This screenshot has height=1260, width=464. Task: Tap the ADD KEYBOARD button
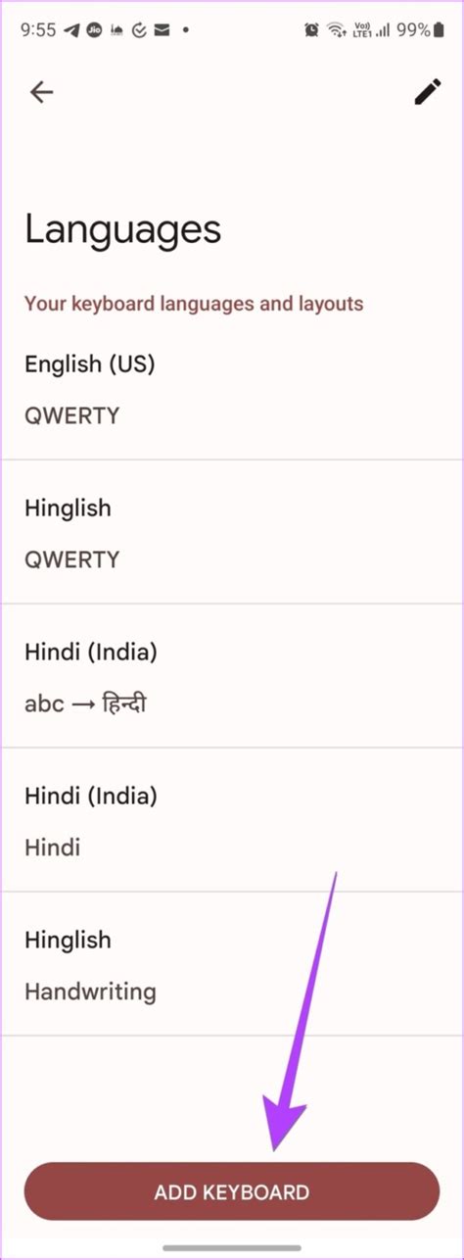pos(232,1191)
